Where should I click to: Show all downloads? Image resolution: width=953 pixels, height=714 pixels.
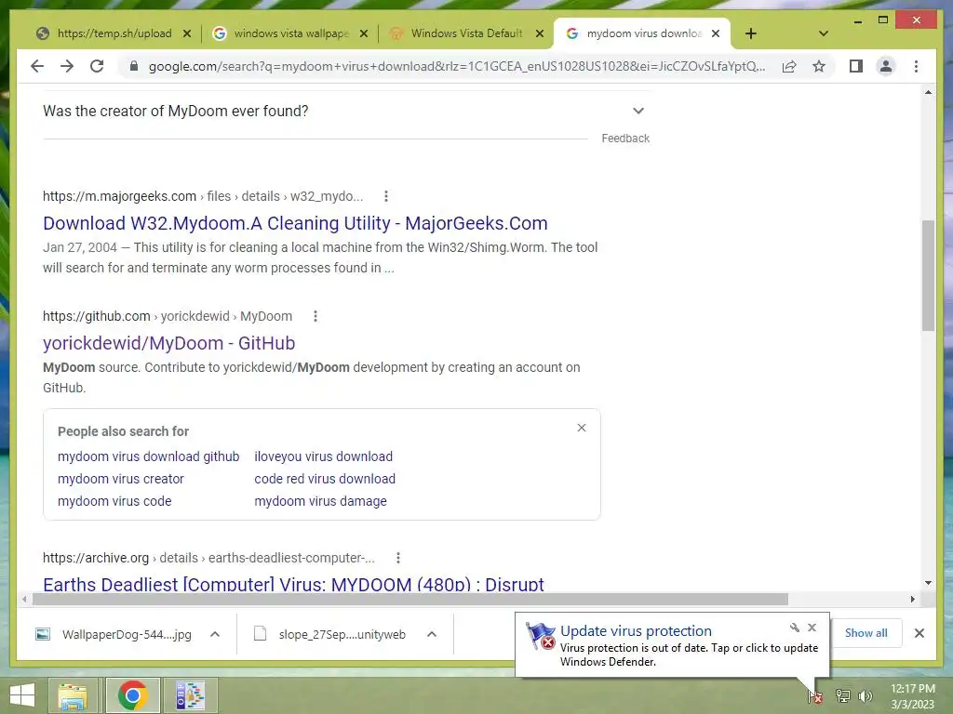click(866, 633)
